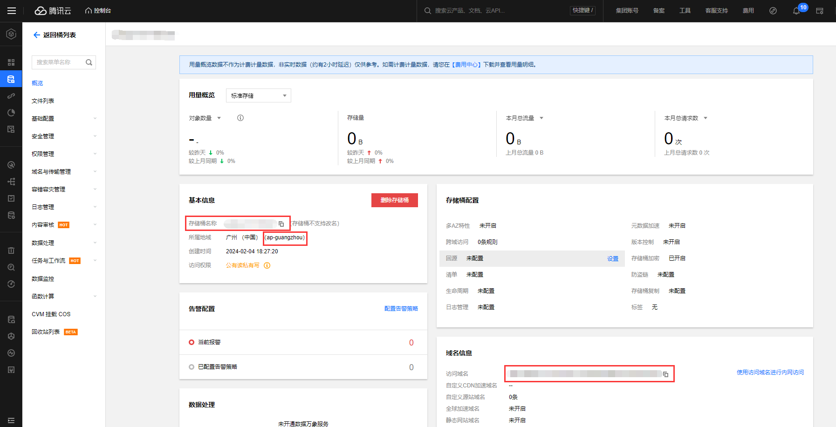Screen dimensions: 836x427
Task: Open 备案 in the top bar
Action: 659,11
